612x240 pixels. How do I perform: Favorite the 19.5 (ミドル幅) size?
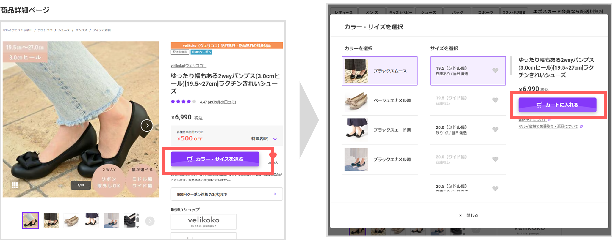click(x=495, y=70)
